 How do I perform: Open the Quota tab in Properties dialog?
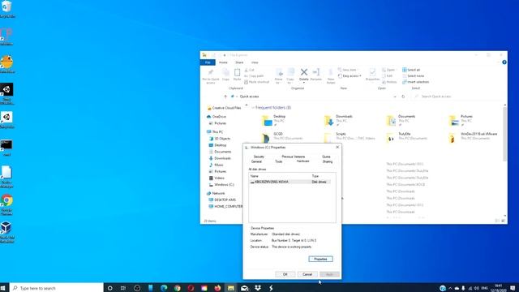click(326, 157)
